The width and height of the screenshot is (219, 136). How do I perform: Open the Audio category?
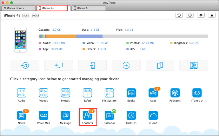[22, 93]
